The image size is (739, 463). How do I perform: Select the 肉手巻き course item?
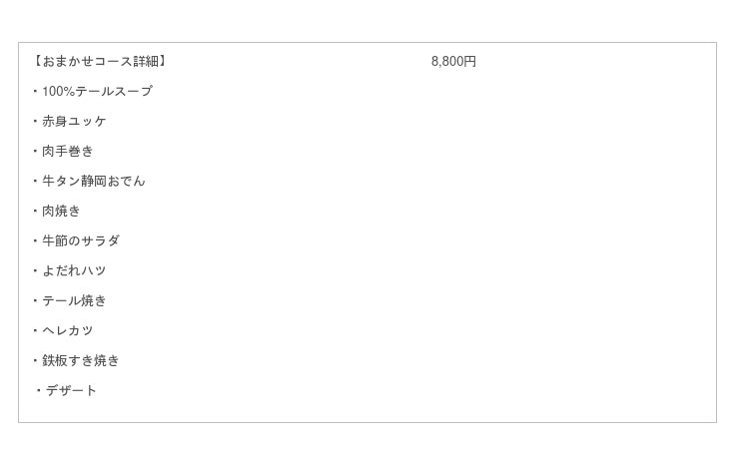point(68,151)
